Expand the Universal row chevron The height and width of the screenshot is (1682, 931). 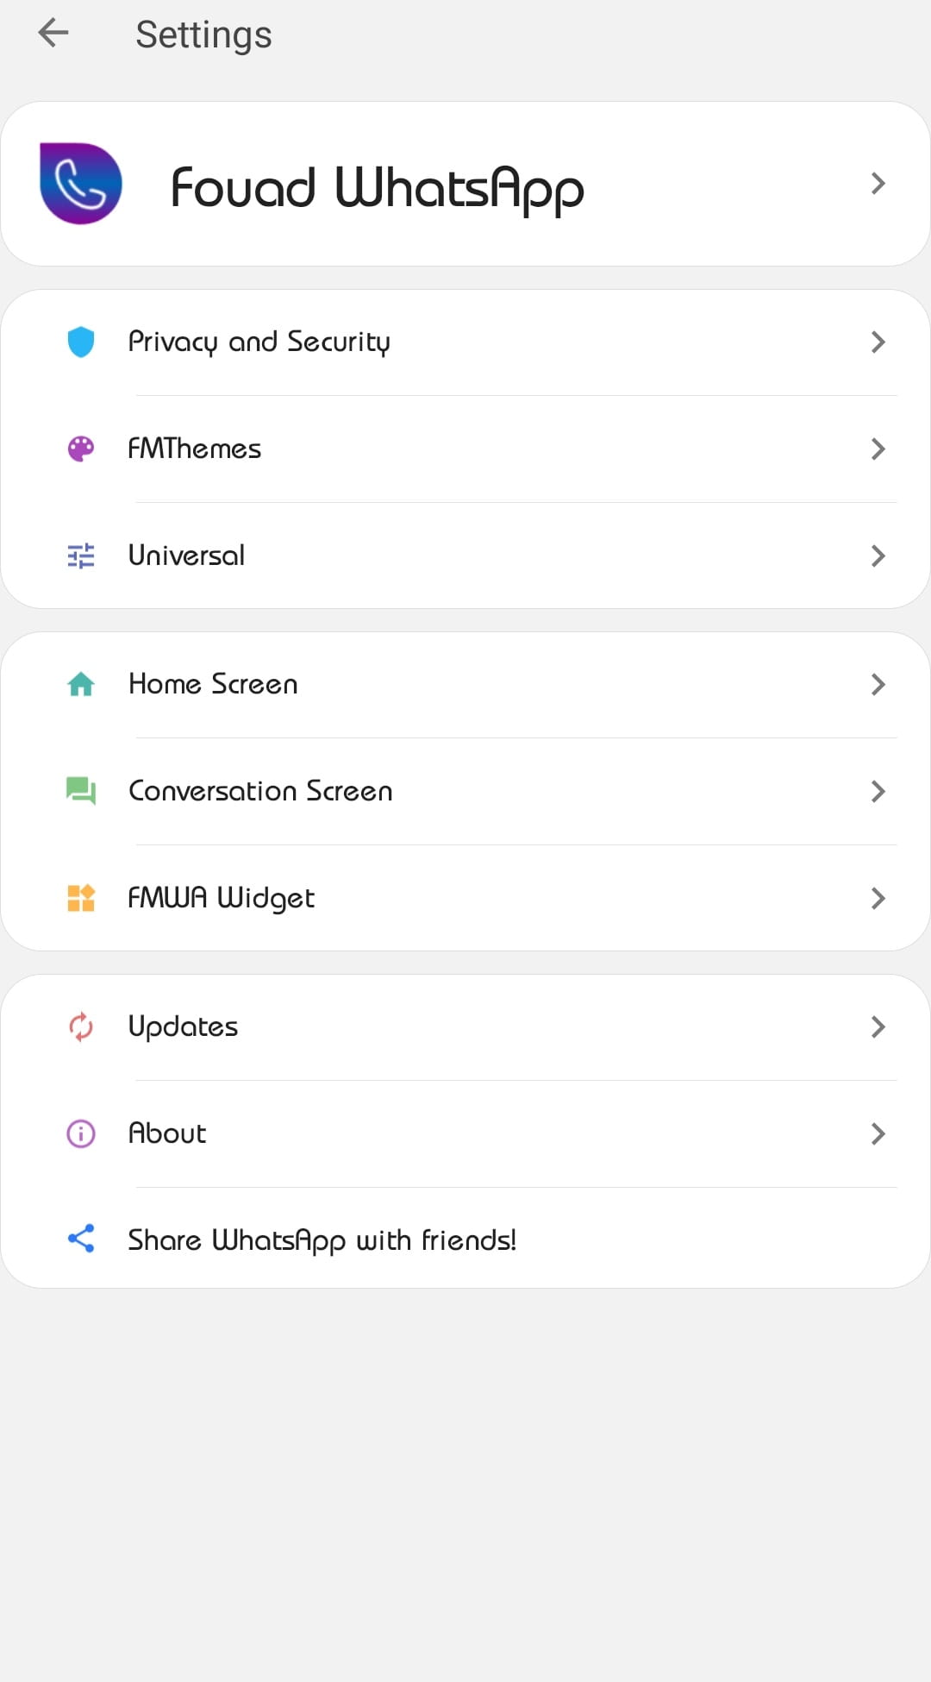tap(878, 556)
